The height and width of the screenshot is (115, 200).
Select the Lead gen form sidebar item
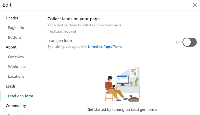pyautogui.click(x=21, y=96)
